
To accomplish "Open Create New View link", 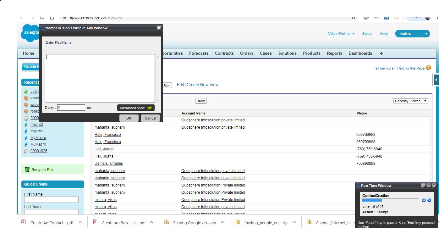I will [x=202, y=85].
